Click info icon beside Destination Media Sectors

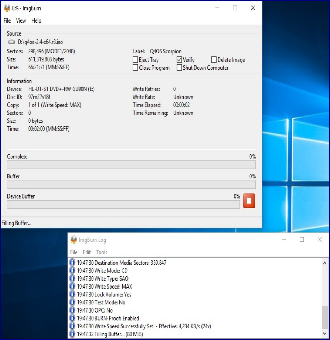pyautogui.click(x=73, y=263)
